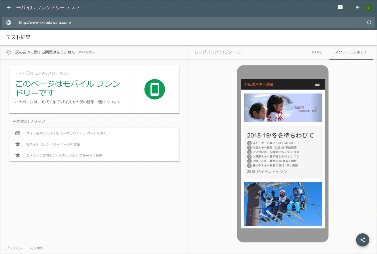Click 読み込みに関する問題はありません text
This screenshot has height=254, width=377.
tap(45, 52)
